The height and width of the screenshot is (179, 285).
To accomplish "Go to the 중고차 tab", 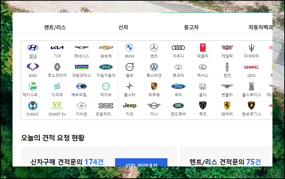I will [x=191, y=28].
